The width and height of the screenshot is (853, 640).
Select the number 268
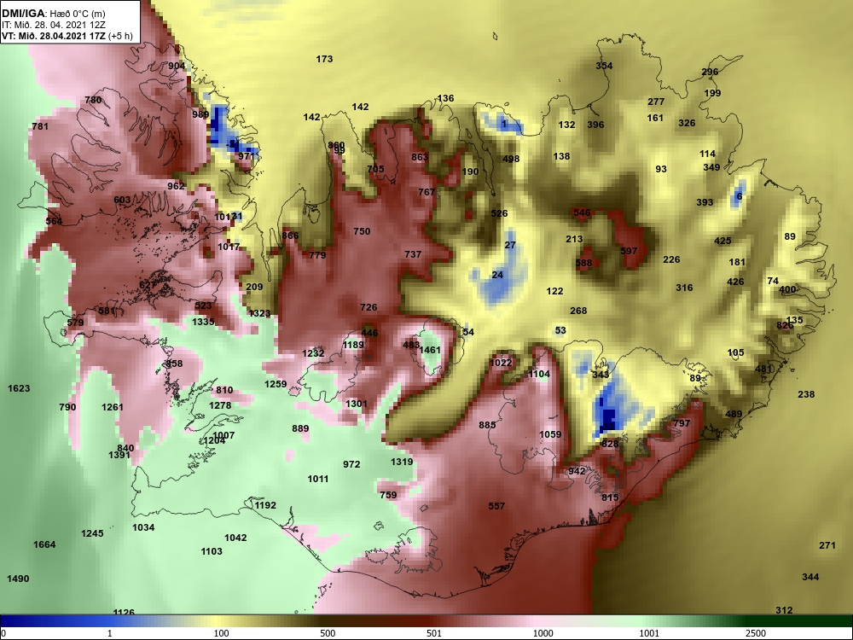(x=578, y=311)
